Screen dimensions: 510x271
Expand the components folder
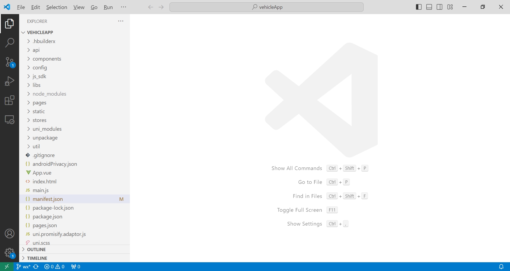(x=74, y=59)
